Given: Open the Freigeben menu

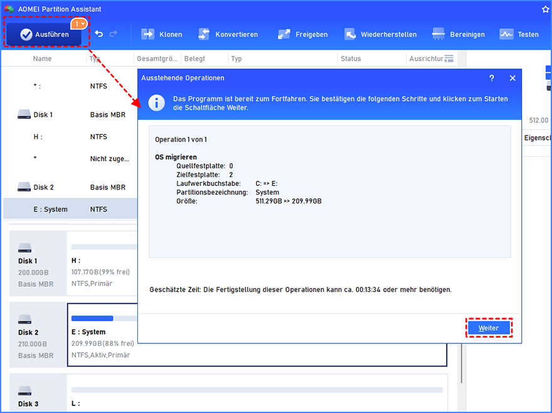Looking at the screenshot, I should [x=303, y=35].
